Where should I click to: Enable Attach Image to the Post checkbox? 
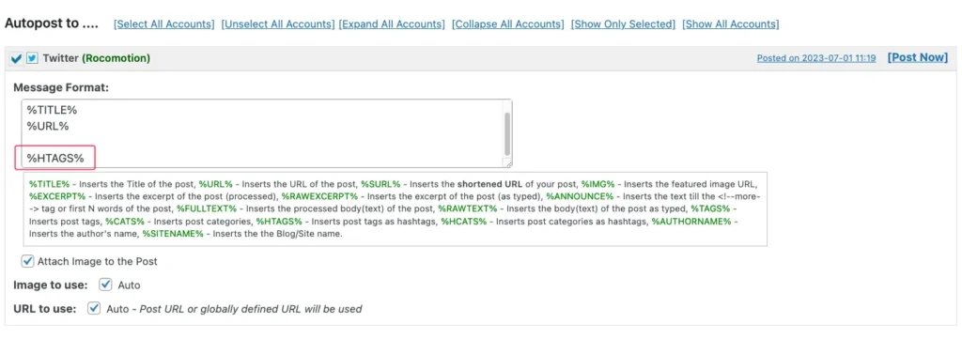[27, 261]
